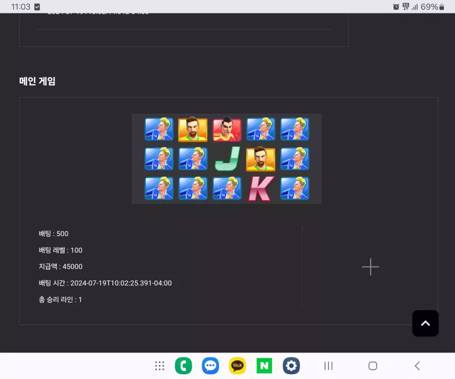
Task: Expand details with the plus icon
Action: click(370, 267)
